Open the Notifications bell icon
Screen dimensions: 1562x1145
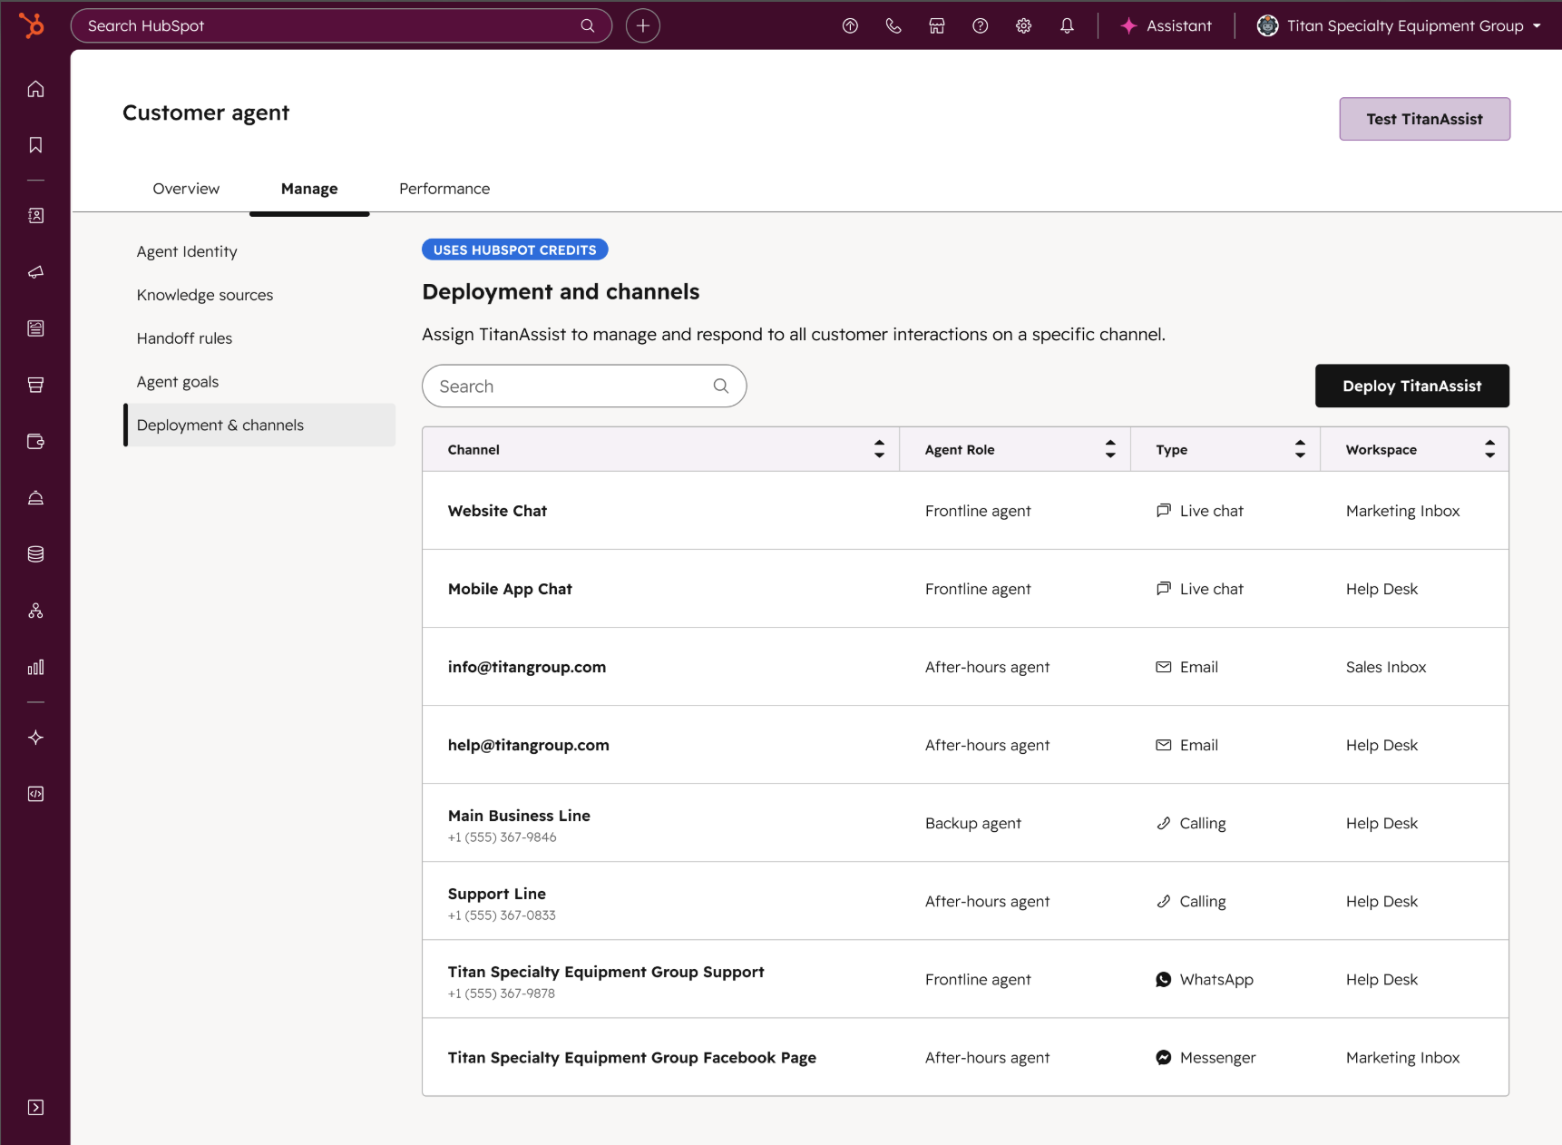(1068, 25)
